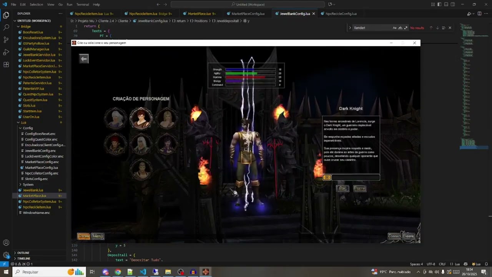Select the white-haired character portrait in top row
492x277 pixels.
tap(115, 118)
